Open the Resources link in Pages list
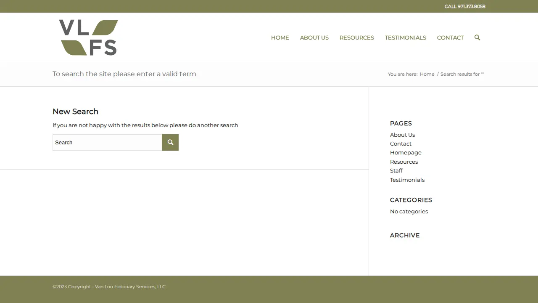Screen dimensions: 538x303 (404, 162)
